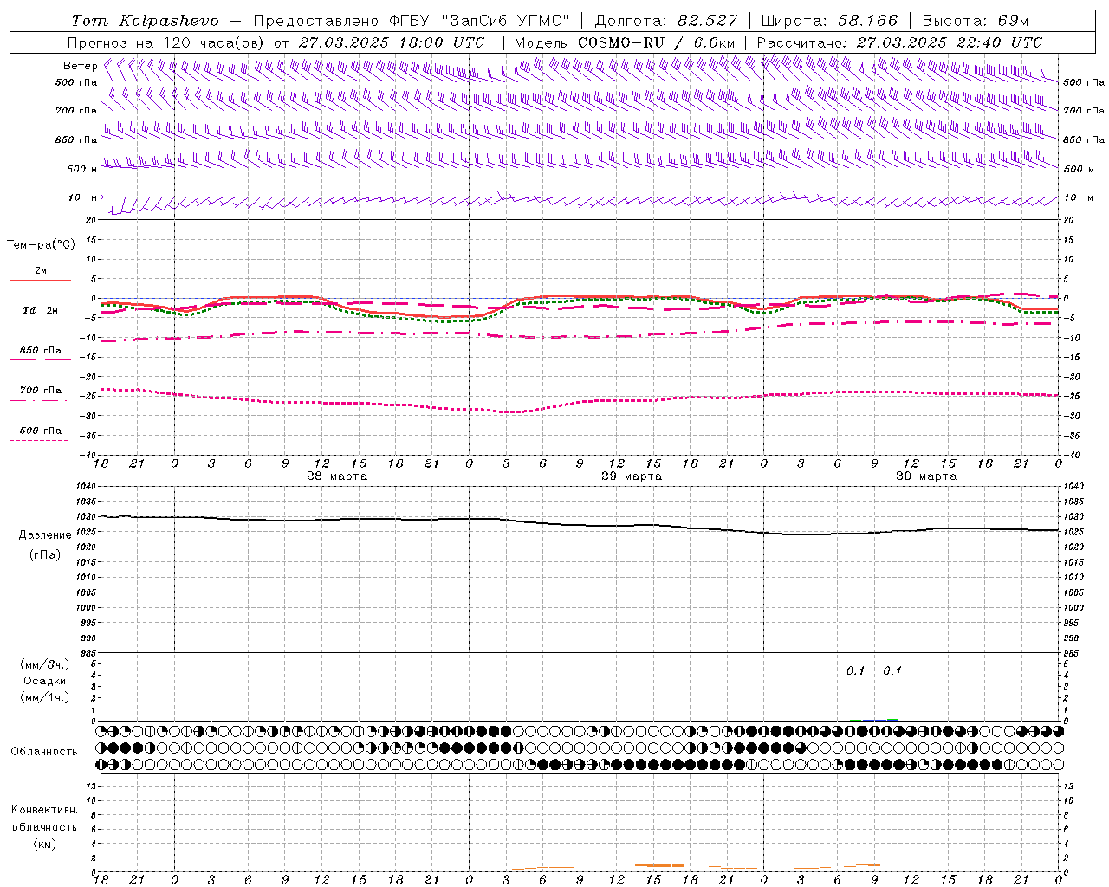
Task: Click the Ветер panel label
Action: point(80,66)
